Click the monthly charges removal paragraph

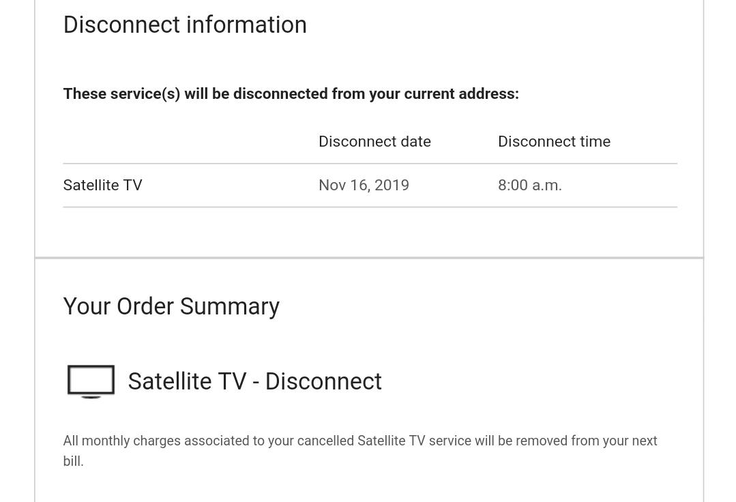coord(360,451)
